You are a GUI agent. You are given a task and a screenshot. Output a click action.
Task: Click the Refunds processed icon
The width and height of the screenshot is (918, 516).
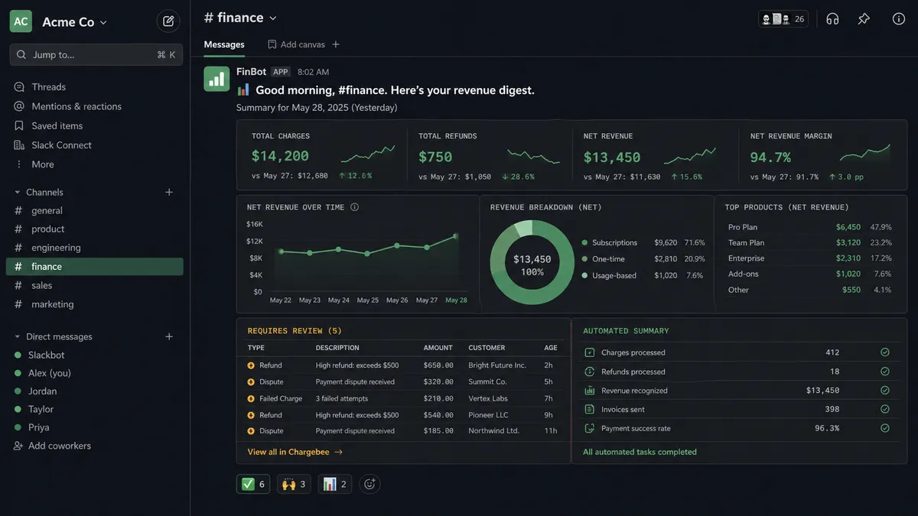pos(589,372)
